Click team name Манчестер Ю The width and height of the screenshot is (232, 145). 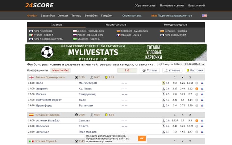pyautogui.click(x=88, y=83)
